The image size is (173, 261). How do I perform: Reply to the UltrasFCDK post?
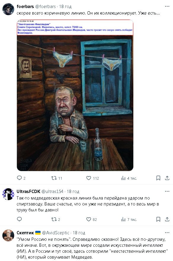20,219
